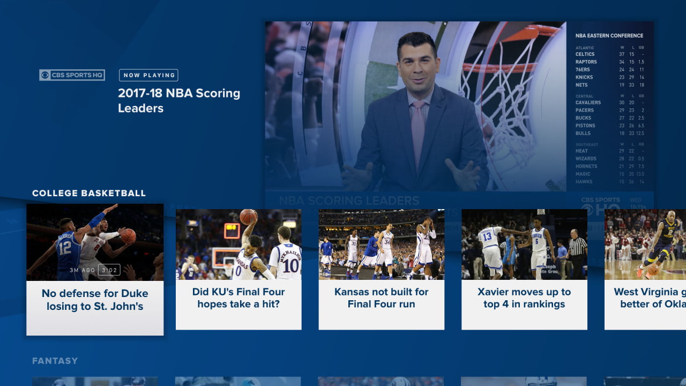Open the FANTASY section header

55,361
